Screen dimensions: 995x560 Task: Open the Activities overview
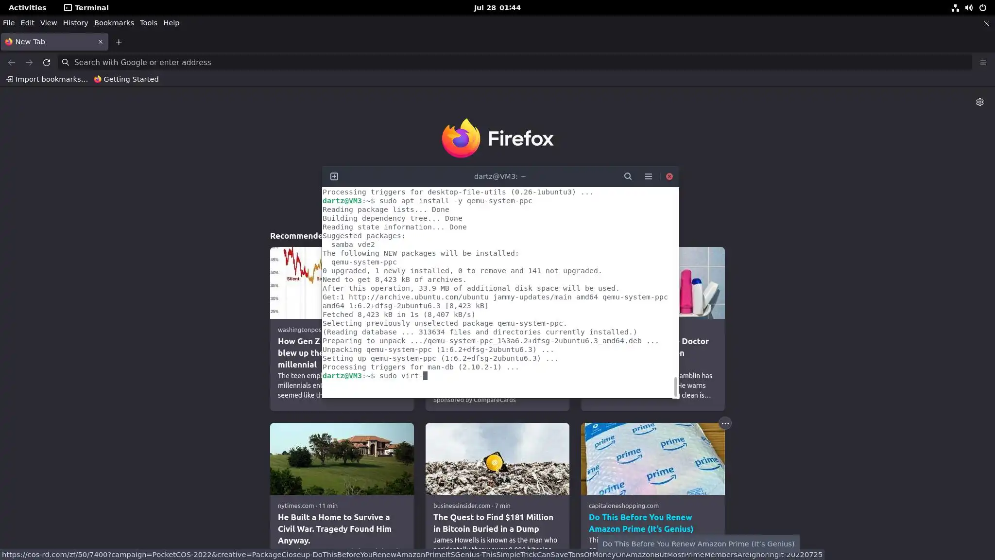[27, 8]
